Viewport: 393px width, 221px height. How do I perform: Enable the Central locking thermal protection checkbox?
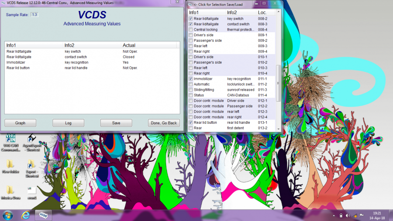tap(190, 30)
